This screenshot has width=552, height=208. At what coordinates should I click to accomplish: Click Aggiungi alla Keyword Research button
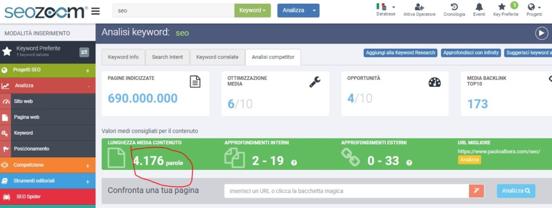(x=401, y=53)
